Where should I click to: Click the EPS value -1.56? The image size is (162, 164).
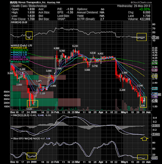[70, 13]
